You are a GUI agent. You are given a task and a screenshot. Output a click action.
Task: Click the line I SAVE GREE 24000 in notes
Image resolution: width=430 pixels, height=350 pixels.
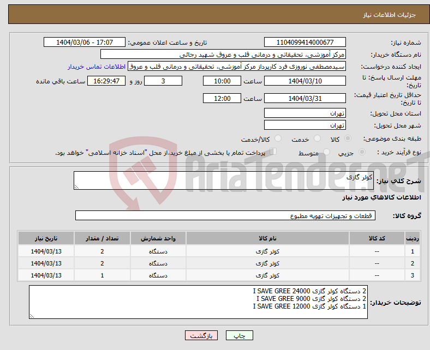pyautogui.click(x=309, y=291)
